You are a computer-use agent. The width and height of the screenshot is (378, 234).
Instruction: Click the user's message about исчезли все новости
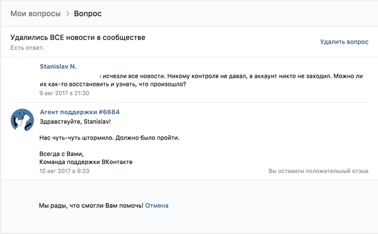[x=202, y=80]
